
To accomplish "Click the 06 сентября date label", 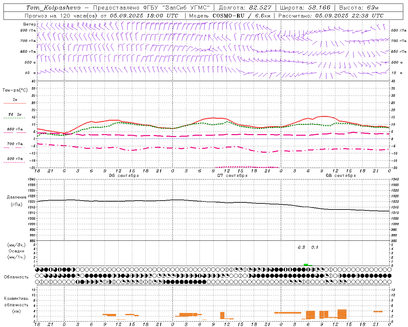I will (124, 176).
